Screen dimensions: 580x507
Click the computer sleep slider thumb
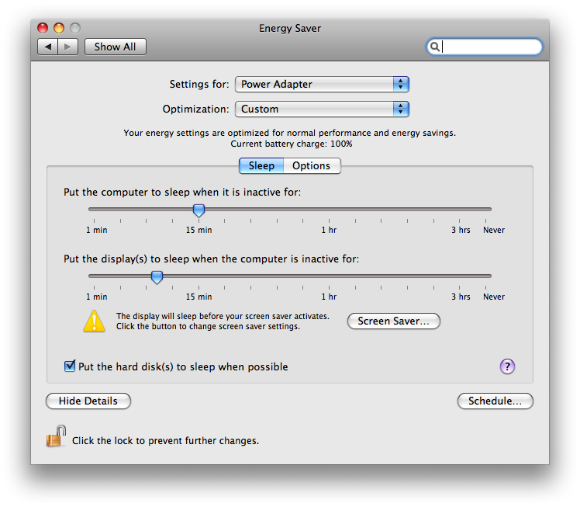(x=199, y=210)
